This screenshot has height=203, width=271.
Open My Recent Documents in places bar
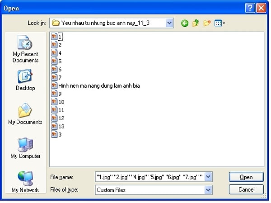(x=25, y=49)
